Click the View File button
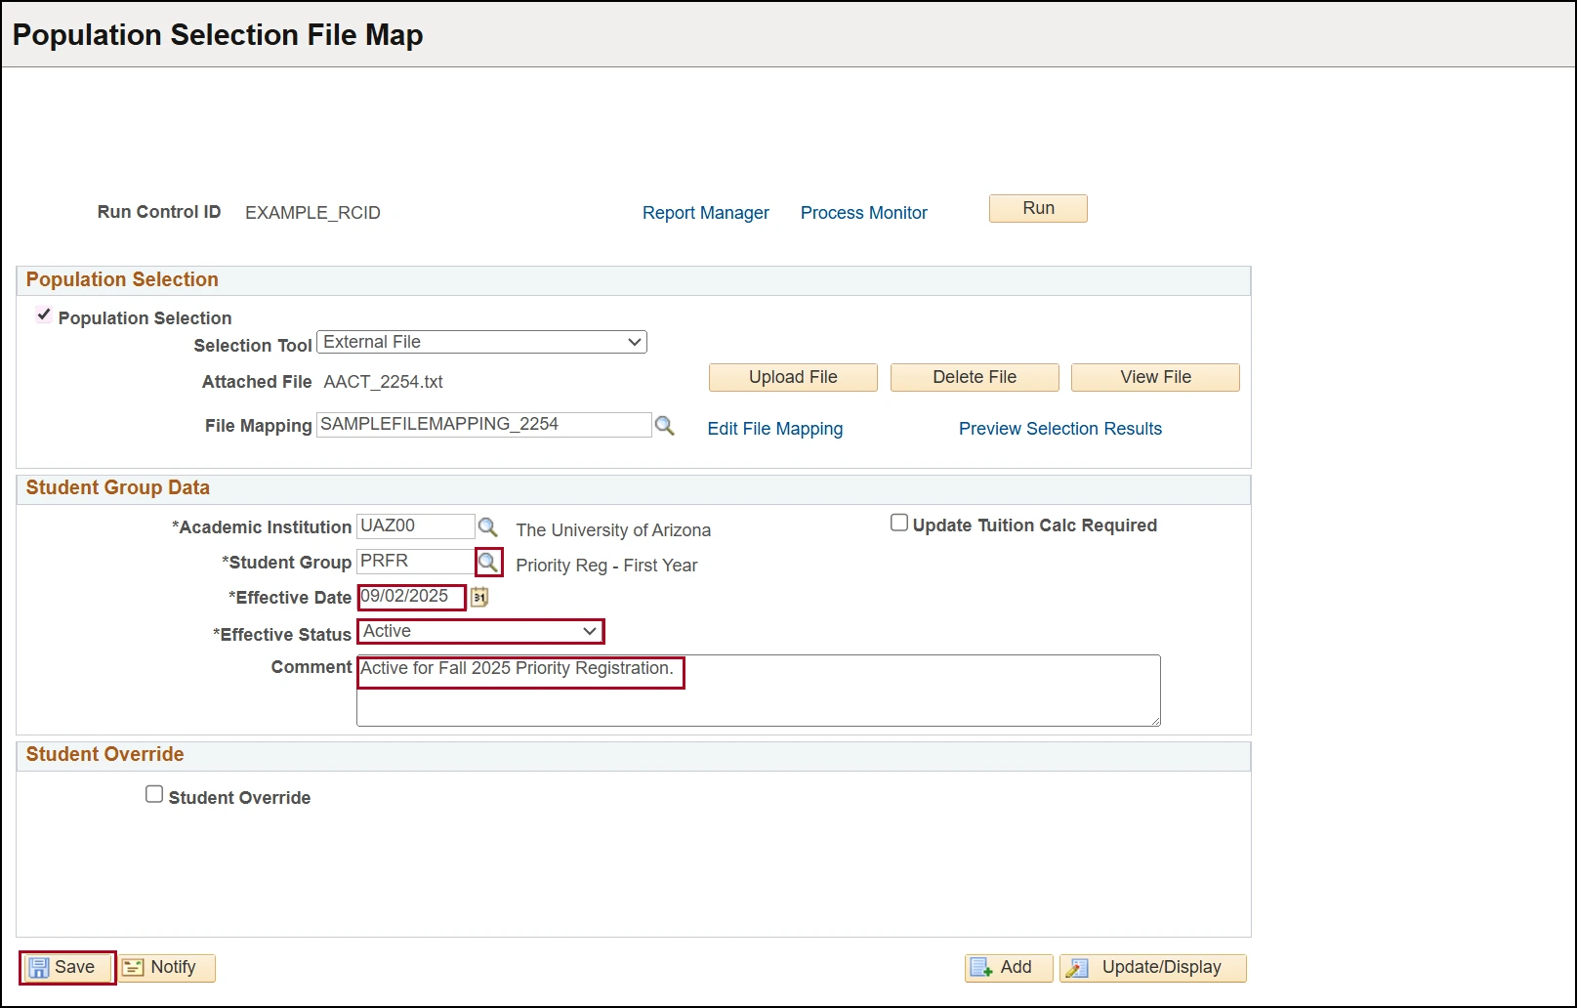This screenshot has height=1008, width=1577. pos(1155,377)
